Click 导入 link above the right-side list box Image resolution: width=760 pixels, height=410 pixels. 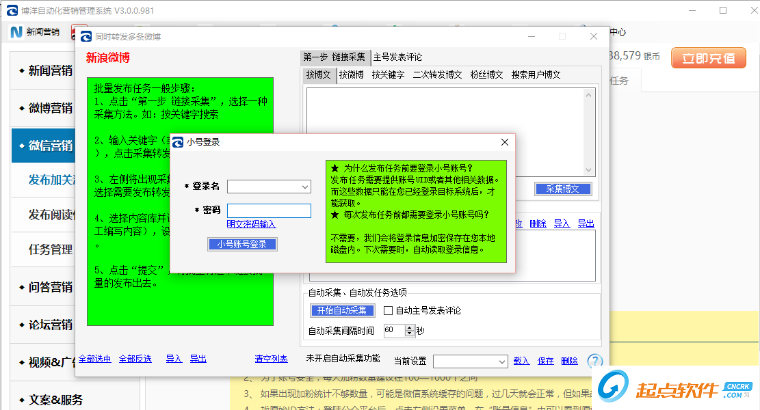tap(562, 223)
